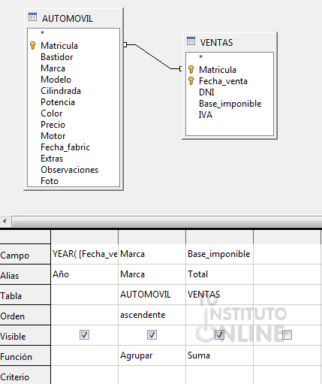Viewport: 322px width, 384px height.
Task: Open the Orden dropdown set to ascendente
Action: [x=152, y=315]
